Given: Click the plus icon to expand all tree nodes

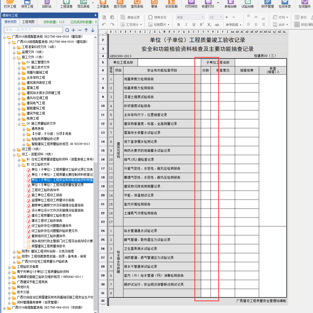Looking at the screenshot, I should pos(74,30).
